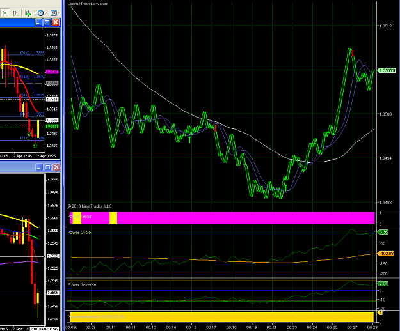Click the (76.4) - 1.3559 Fibonacci label

click(33, 52)
